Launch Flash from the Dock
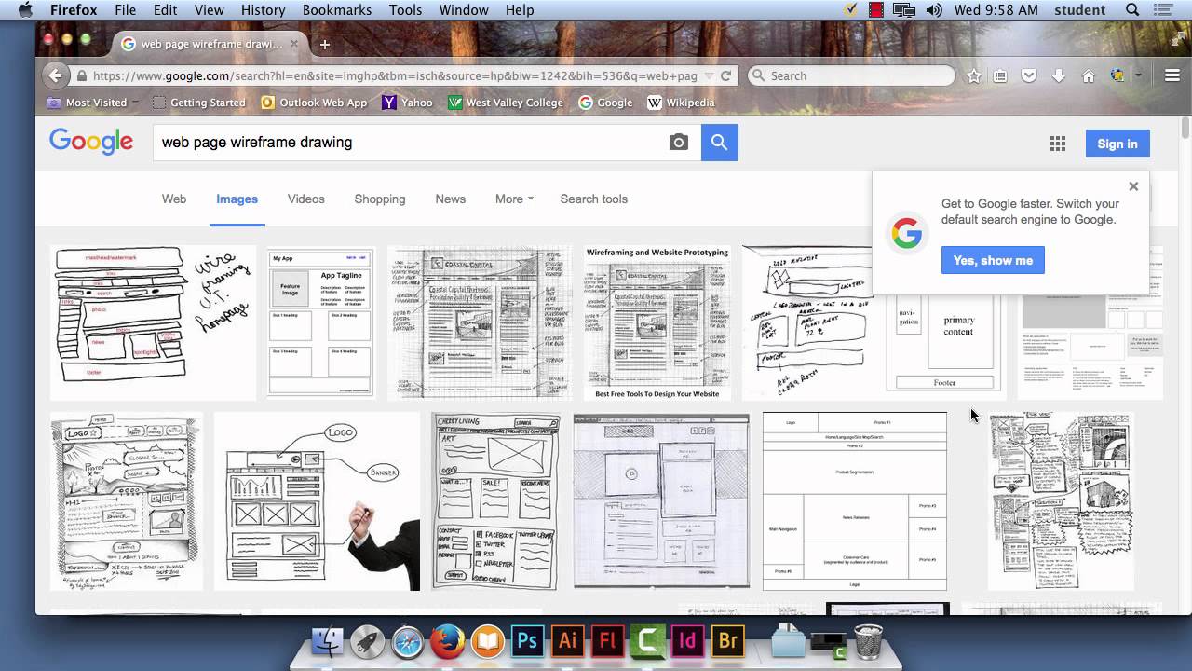Image resolution: width=1192 pixels, height=671 pixels. [607, 642]
